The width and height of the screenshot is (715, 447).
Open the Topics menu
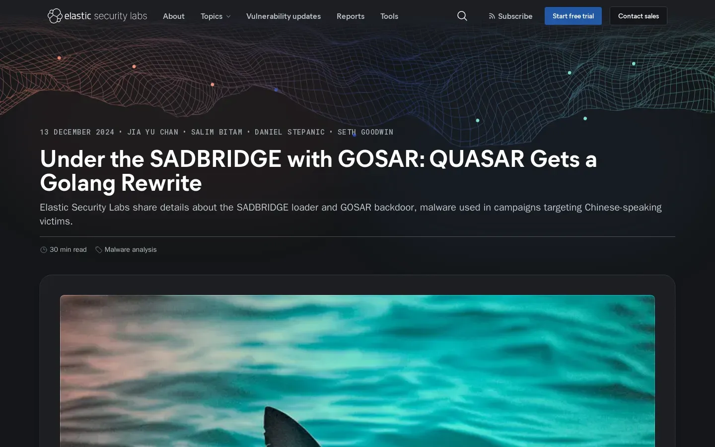point(215,16)
